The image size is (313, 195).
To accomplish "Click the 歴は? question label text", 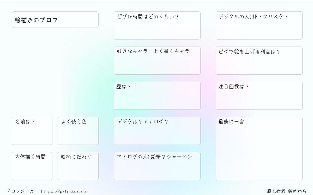I will [x=124, y=87].
